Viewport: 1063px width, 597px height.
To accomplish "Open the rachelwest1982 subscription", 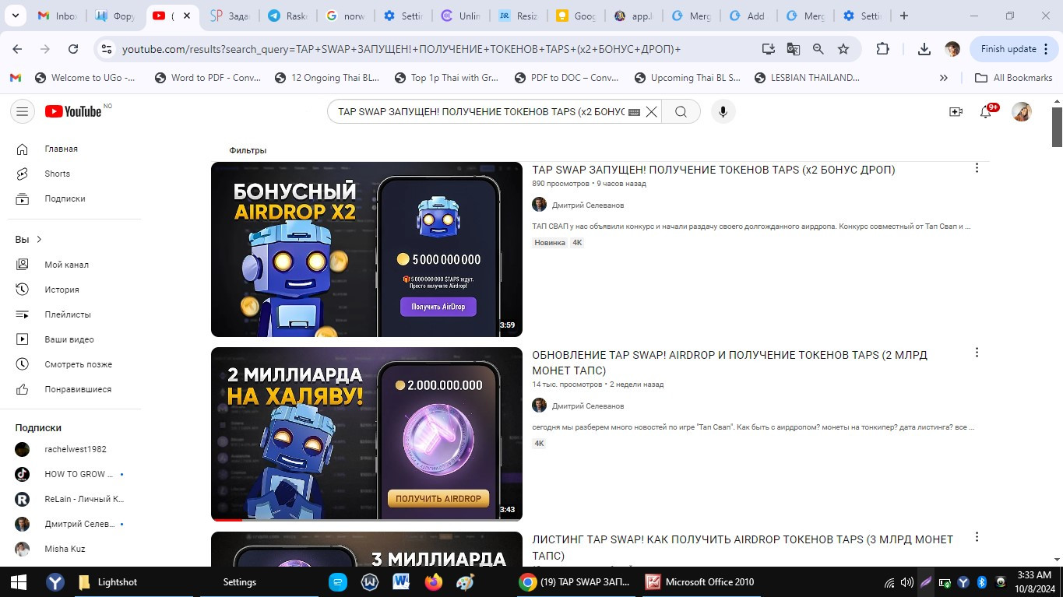I will point(75,449).
